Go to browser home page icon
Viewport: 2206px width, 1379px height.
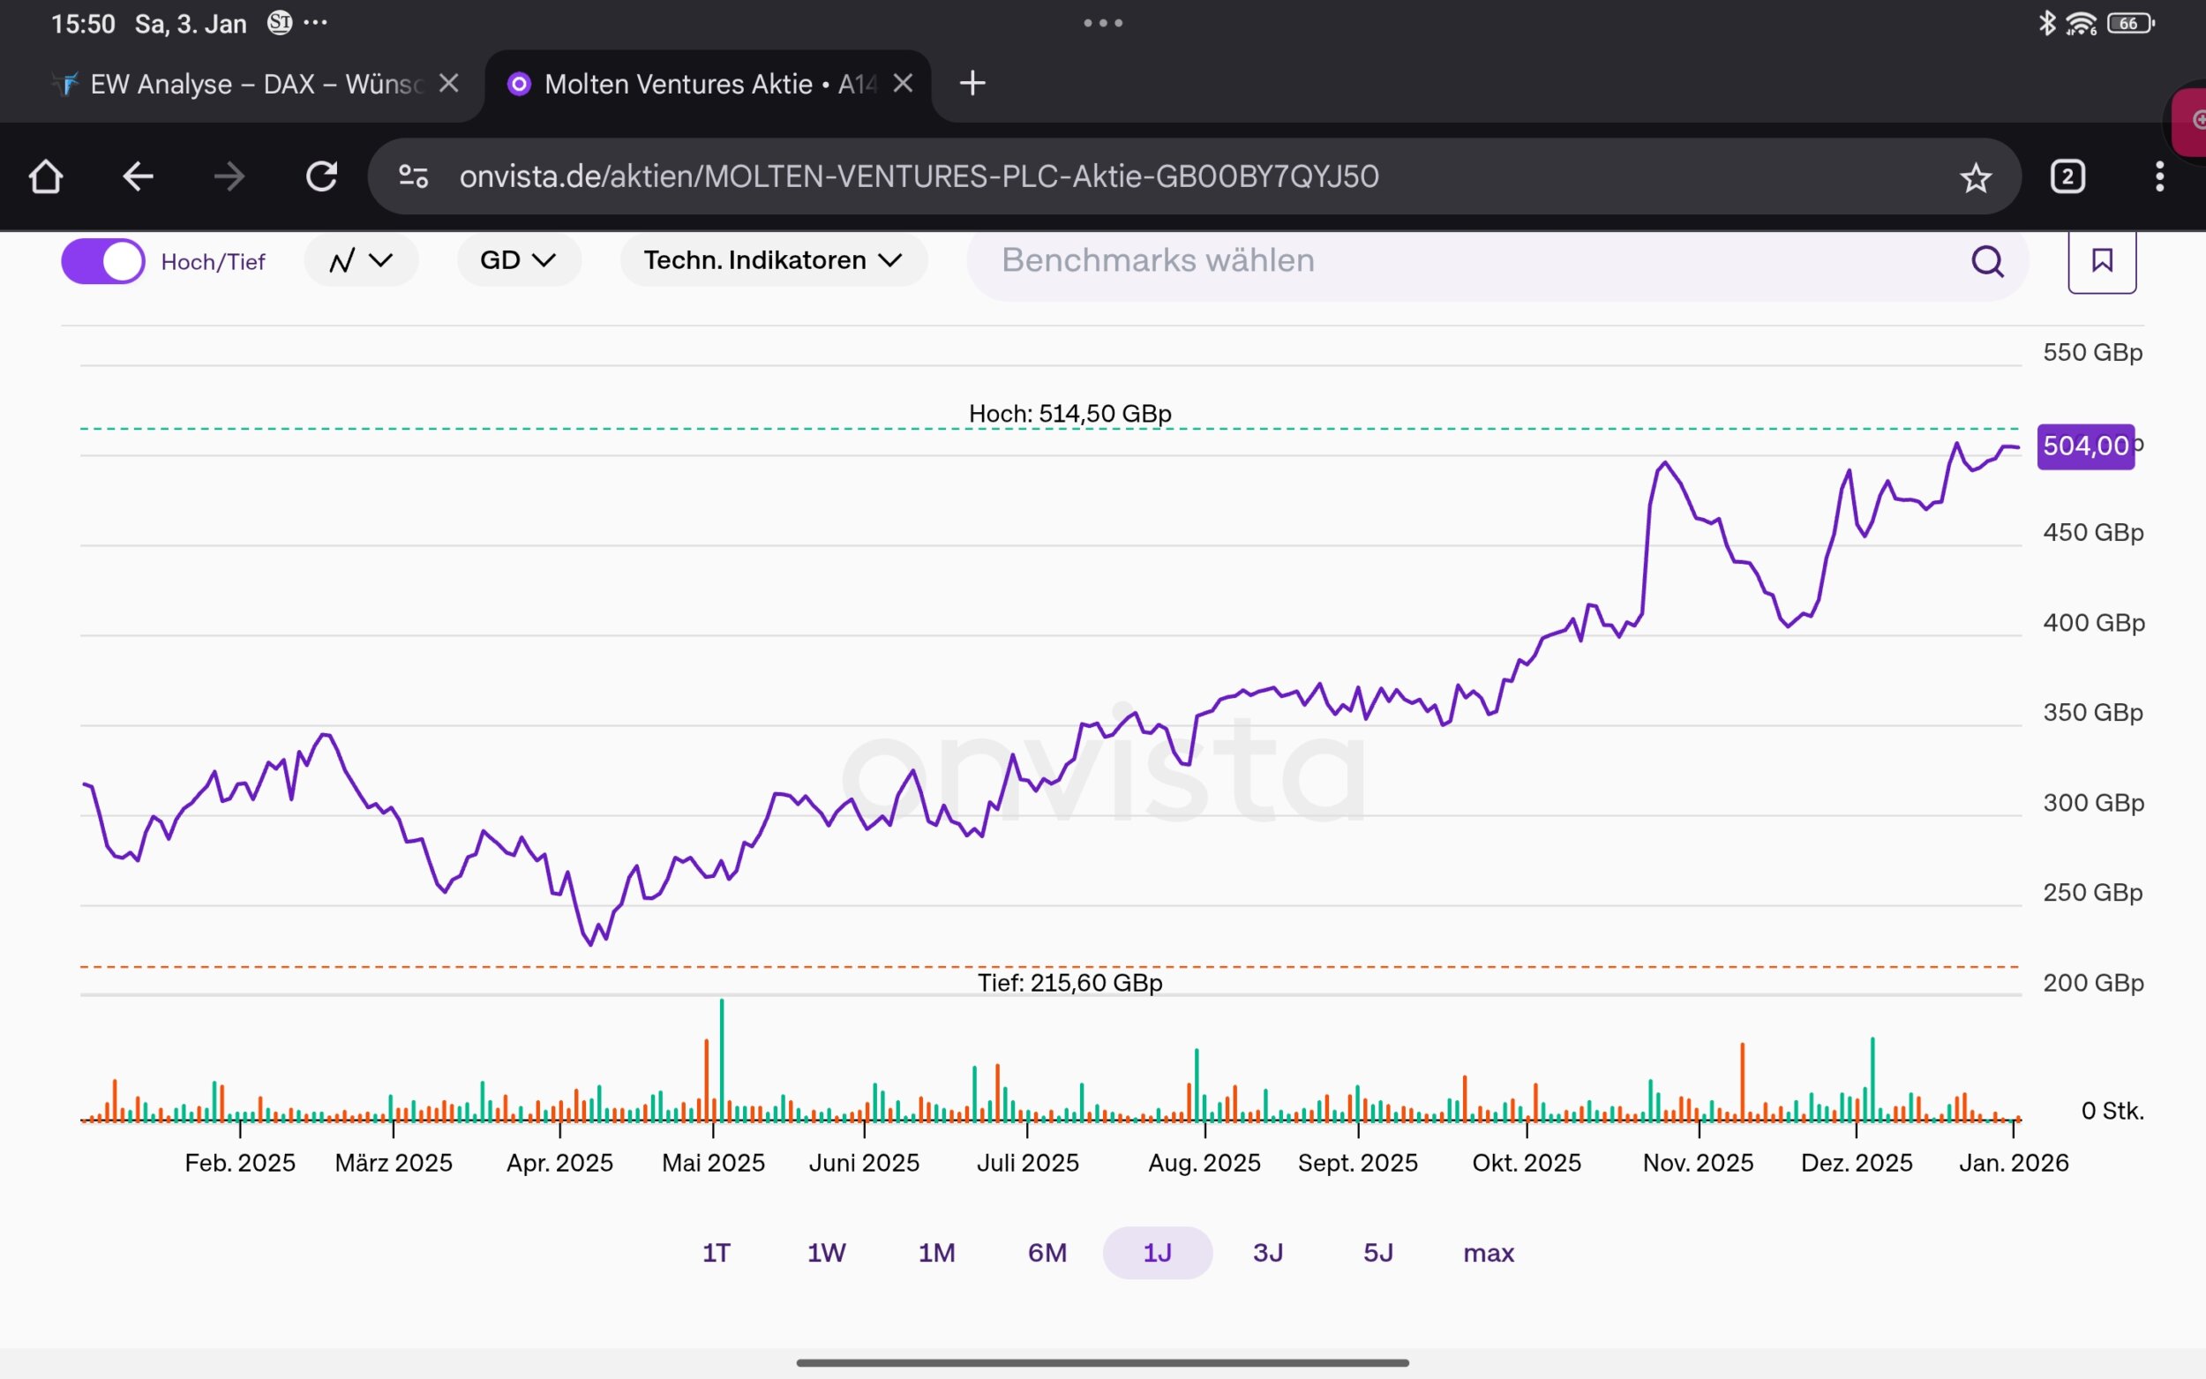tap(46, 176)
